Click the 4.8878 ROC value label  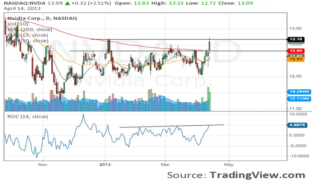pyautogui.click(x=297, y=125)
